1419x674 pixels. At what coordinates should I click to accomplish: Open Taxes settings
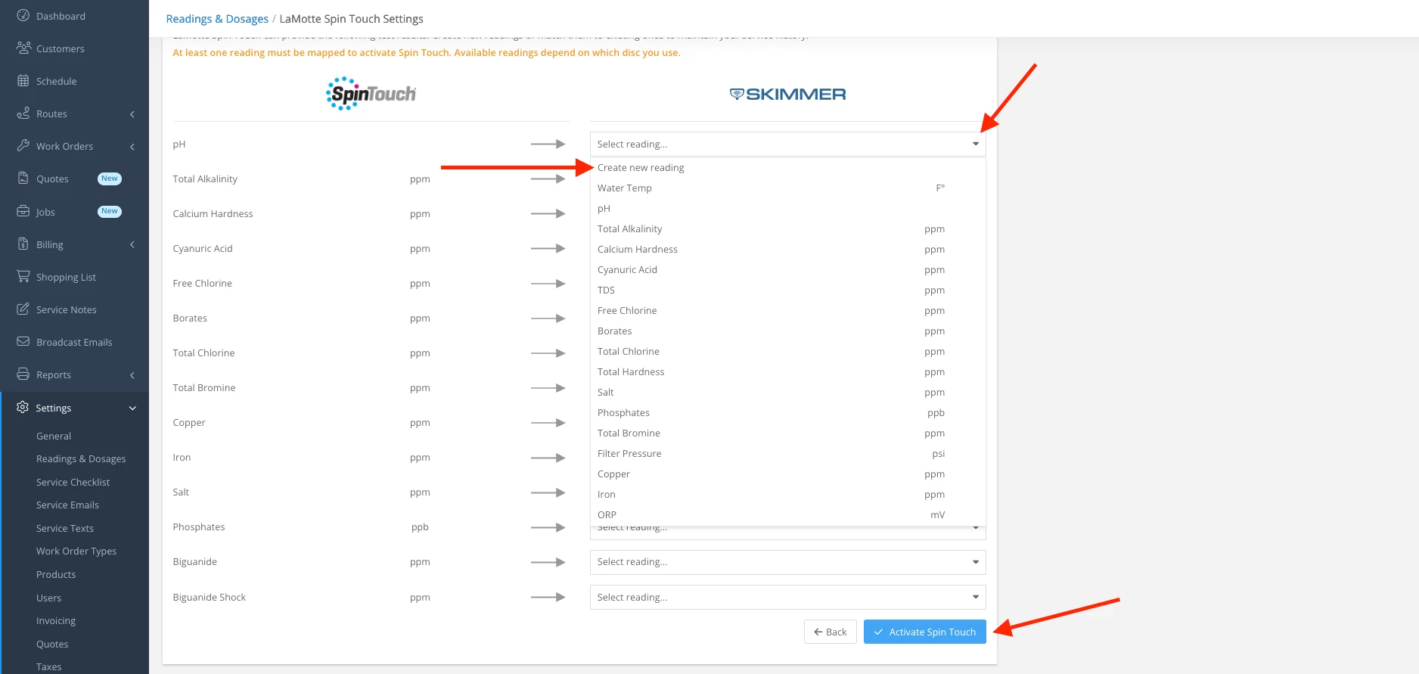pyautogui.click(x=48, y=667)
